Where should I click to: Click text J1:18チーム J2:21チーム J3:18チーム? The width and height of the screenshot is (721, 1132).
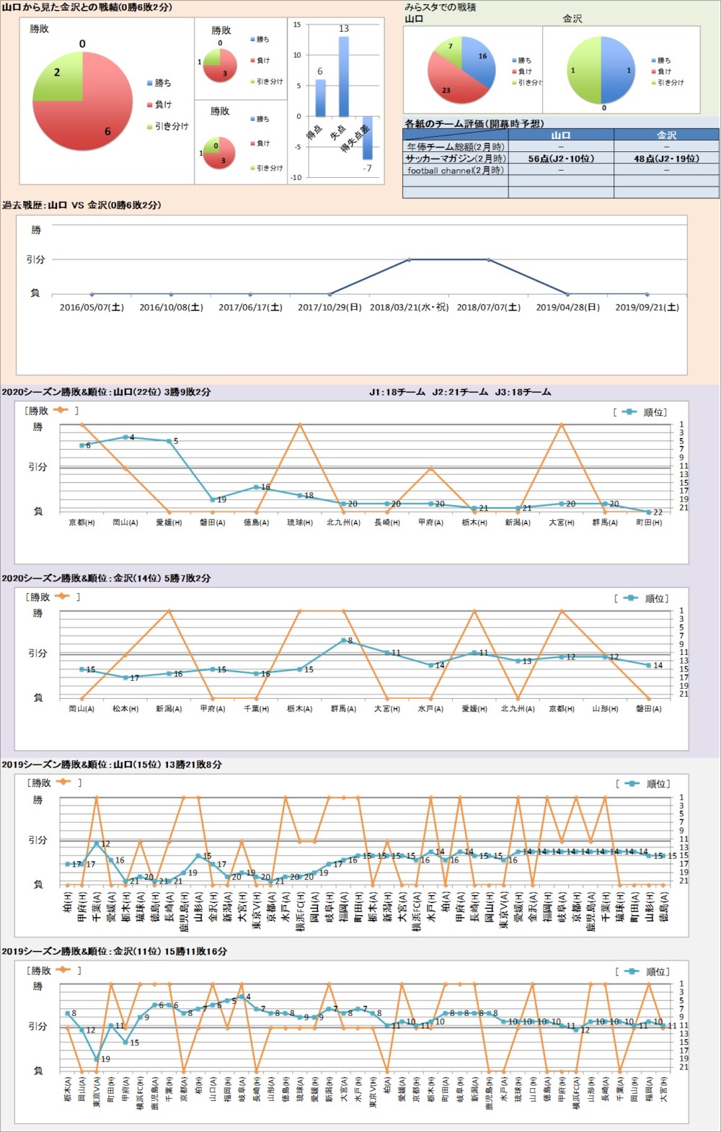coord(460,393)
